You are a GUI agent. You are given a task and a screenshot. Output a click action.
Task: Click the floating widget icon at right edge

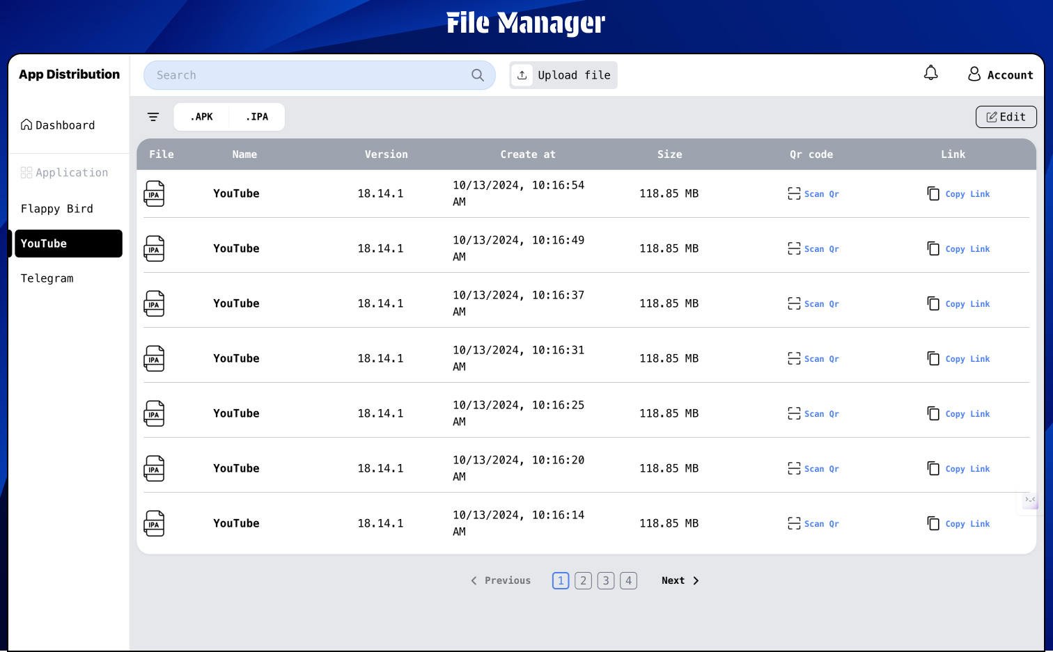pos(1029,500)
